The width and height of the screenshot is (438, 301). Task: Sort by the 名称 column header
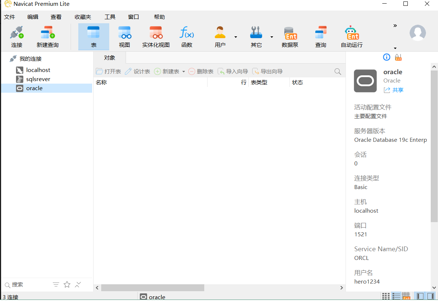click(150, 83)
